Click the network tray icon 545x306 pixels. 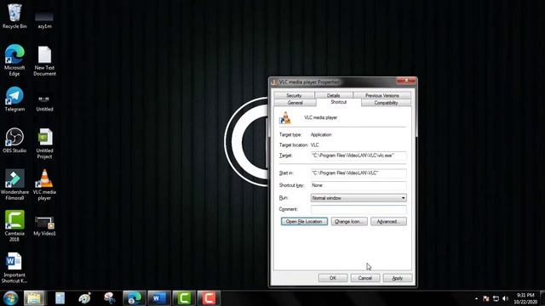496,298
